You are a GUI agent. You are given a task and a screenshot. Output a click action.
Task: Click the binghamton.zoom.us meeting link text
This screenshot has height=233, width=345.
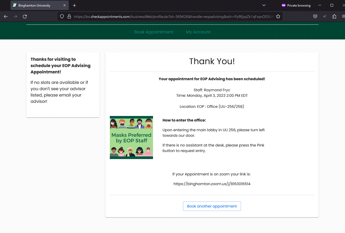[212, 184]
